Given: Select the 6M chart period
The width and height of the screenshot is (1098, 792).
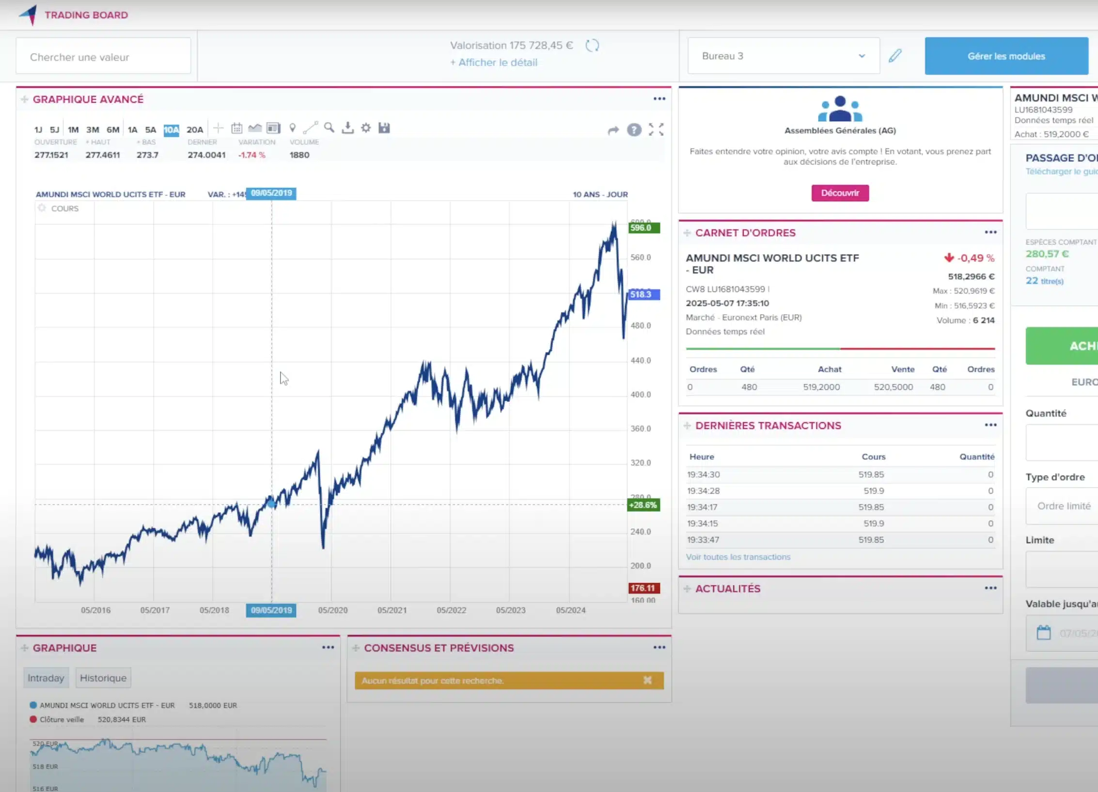Looking at the screenshot, I should 113,130.
